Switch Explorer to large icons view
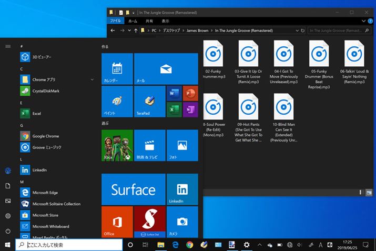This screenshot has width=376, height=251. coord(369,193)
